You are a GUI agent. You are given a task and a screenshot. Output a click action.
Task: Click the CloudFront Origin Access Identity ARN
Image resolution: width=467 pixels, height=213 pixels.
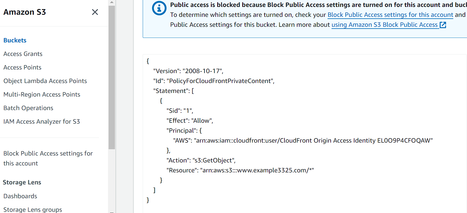[x=313, y=140]
